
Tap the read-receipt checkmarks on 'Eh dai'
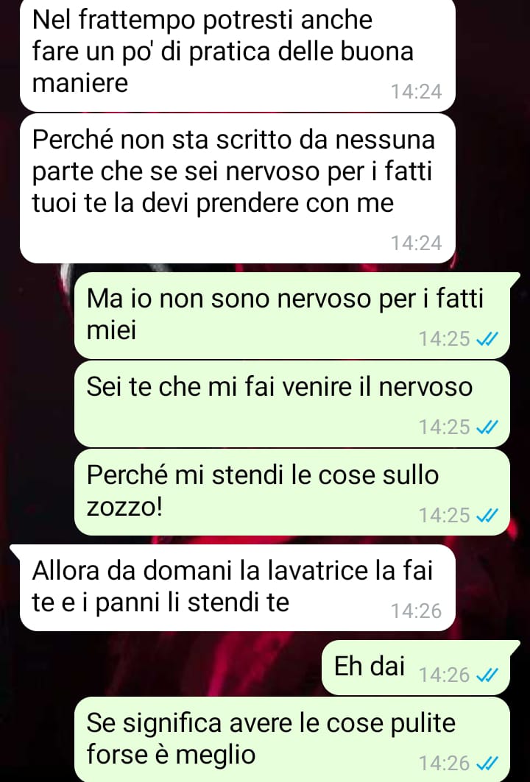tap(487, 675)
